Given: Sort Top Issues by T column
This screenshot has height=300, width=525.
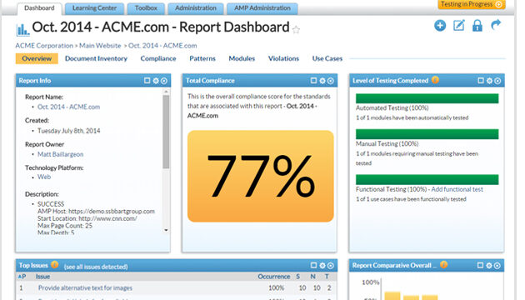Looking at the screenshot, I should pyautogui.click(x=327, y=277).
